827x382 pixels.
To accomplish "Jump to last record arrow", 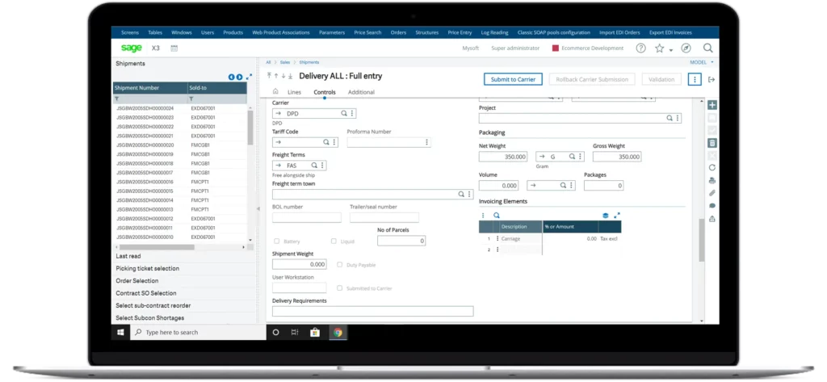I will tap(290, 76).
